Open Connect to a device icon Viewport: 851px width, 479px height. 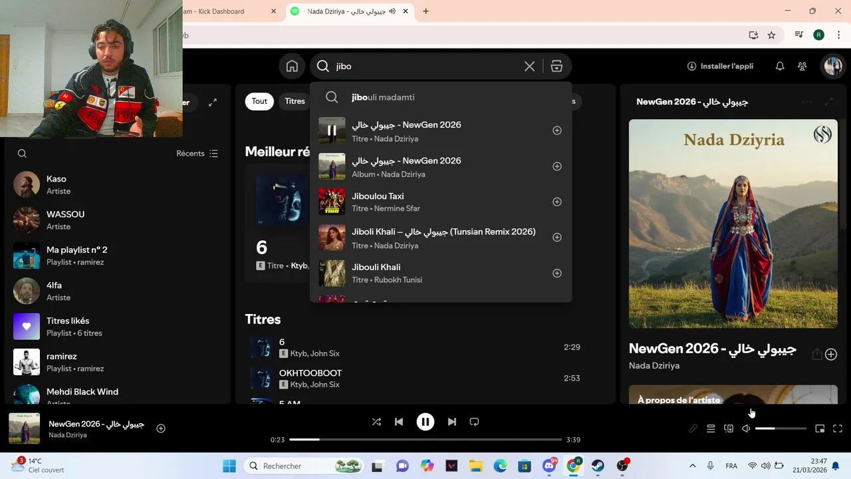point(729,428)
